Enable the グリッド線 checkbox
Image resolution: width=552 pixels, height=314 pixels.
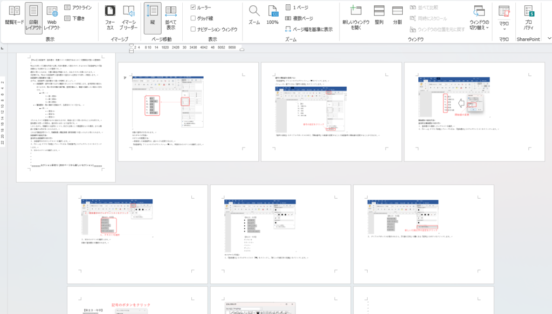point(194,18)
